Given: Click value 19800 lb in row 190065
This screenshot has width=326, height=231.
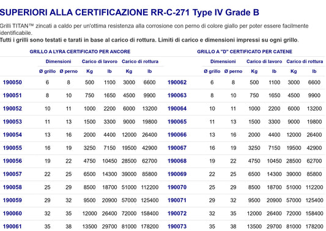Looking at the screenshot, I should [x=314, y=122].
